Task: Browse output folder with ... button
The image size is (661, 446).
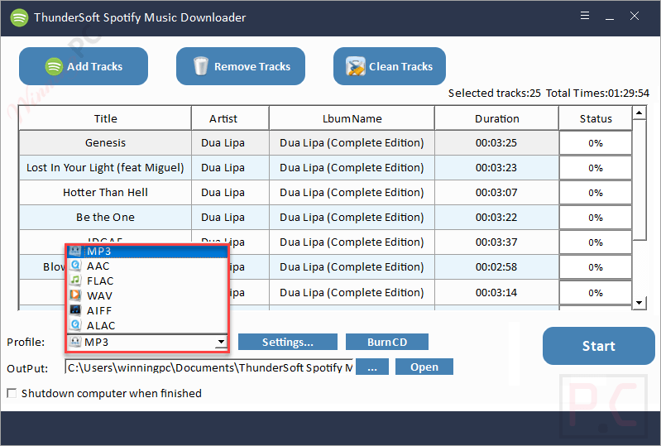Action: tap(372, 367)
